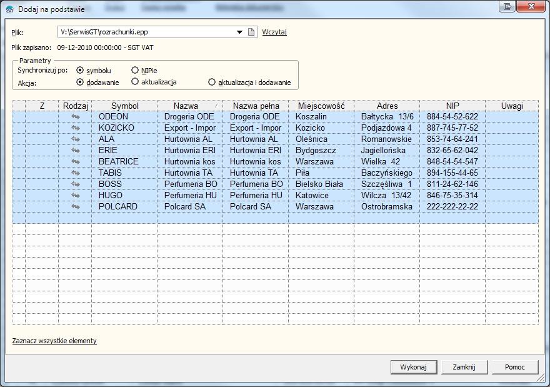Image resolution: width=550 pixels, height=387 pixels.
Task: Click the app icon in the title bar
Action: (10, 9)
